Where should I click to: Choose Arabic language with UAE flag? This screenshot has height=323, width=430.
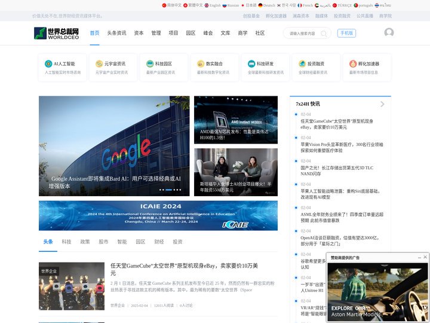[322, 5]
